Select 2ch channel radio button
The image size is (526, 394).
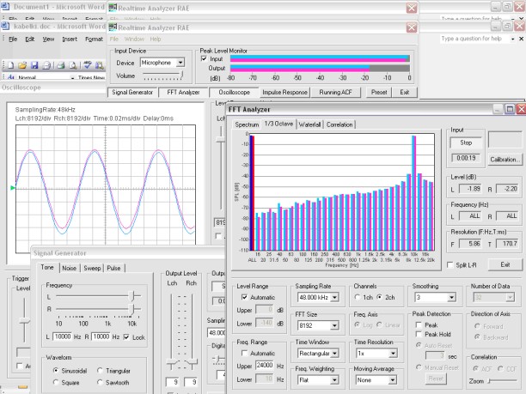[x=379, y=297]
